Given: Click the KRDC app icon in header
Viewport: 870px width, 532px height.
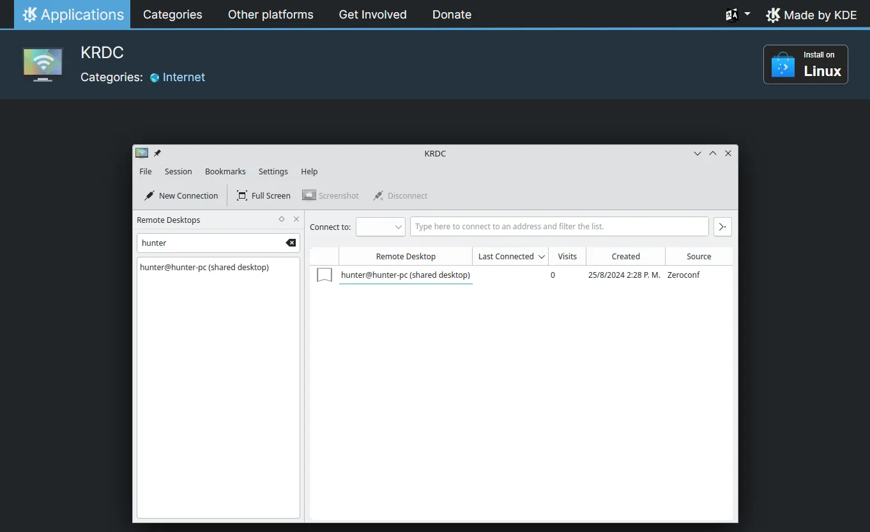Looking at the screenshot, I should tap(43, 64).
